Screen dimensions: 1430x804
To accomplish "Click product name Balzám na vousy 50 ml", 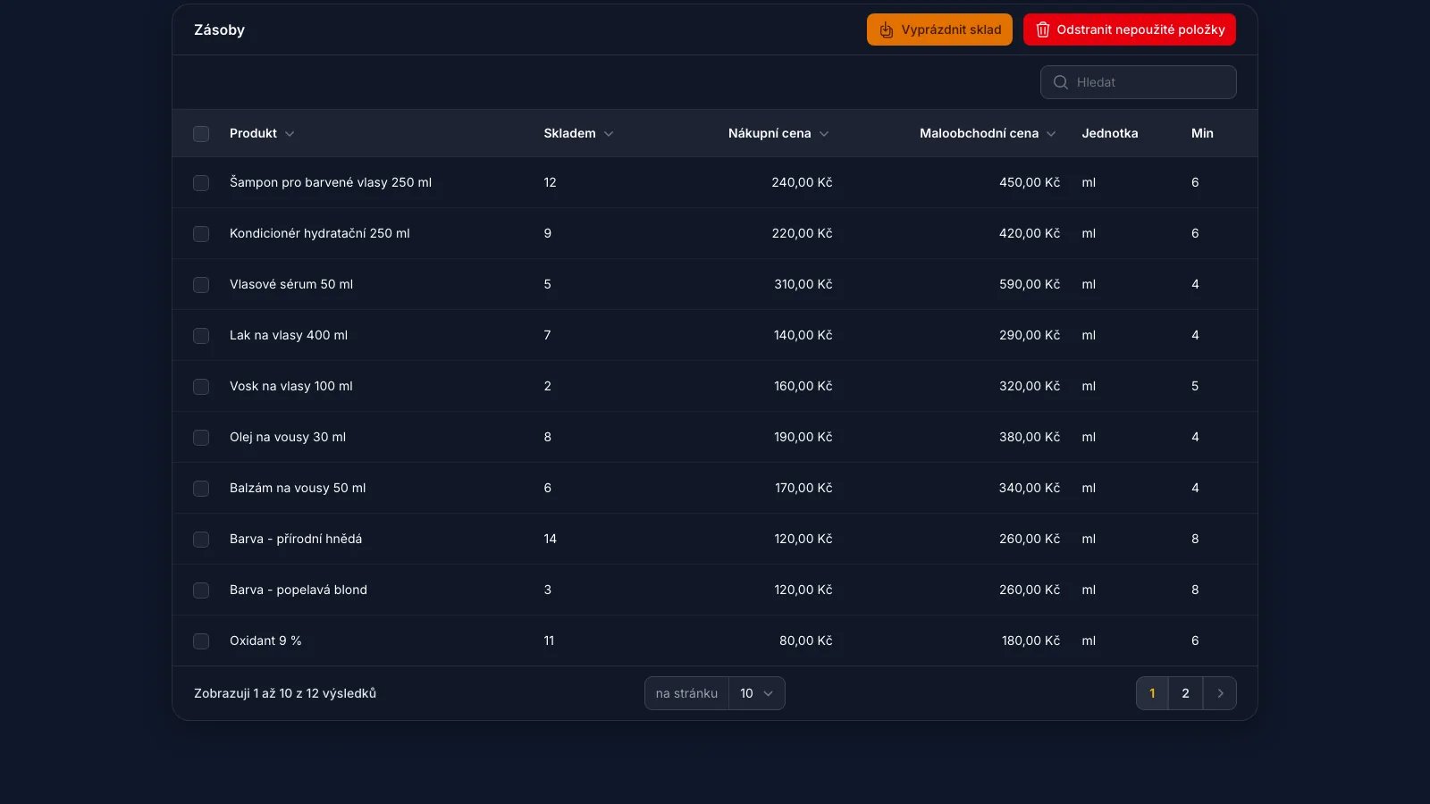I will coord(298,488).
